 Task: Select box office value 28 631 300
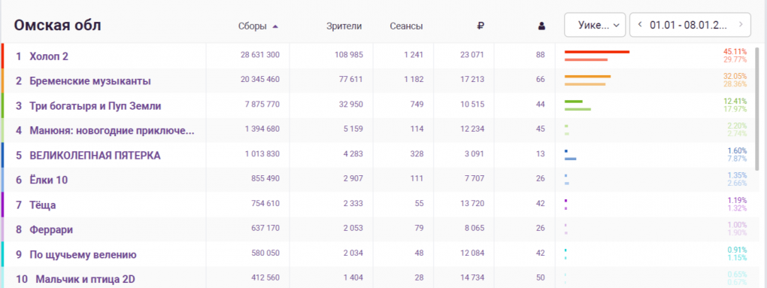[260, 55]
